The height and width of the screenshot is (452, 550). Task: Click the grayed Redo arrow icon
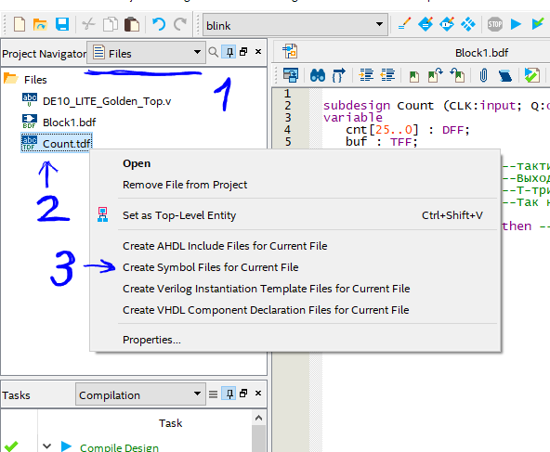180,24
